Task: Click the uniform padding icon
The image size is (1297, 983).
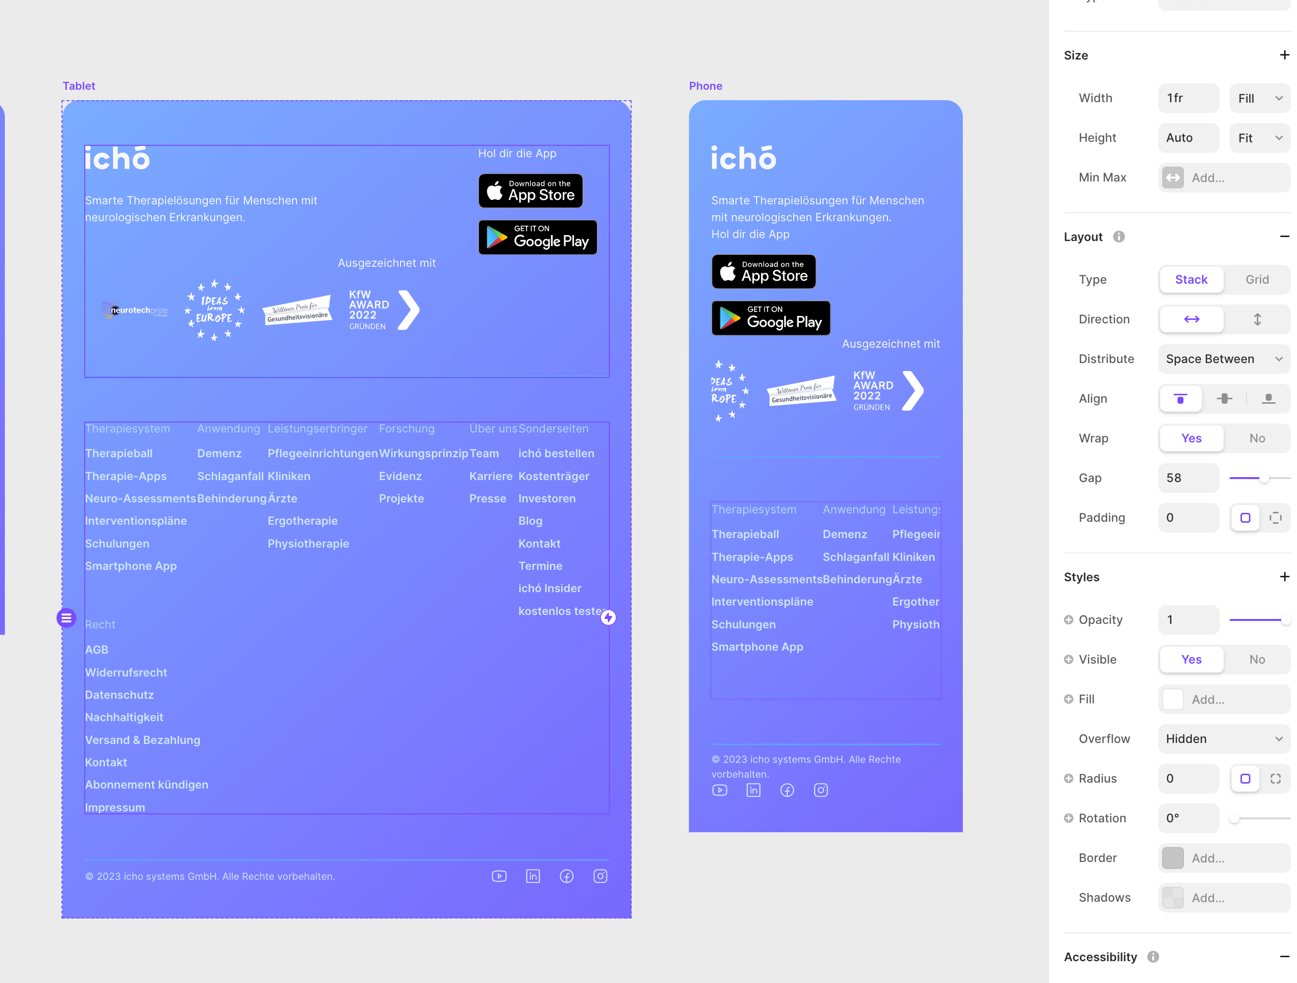Action: click(1245, 516)
